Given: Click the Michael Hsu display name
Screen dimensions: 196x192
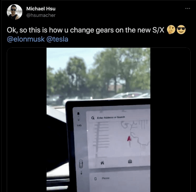Looking at the screenshot, I should [41, 9].
